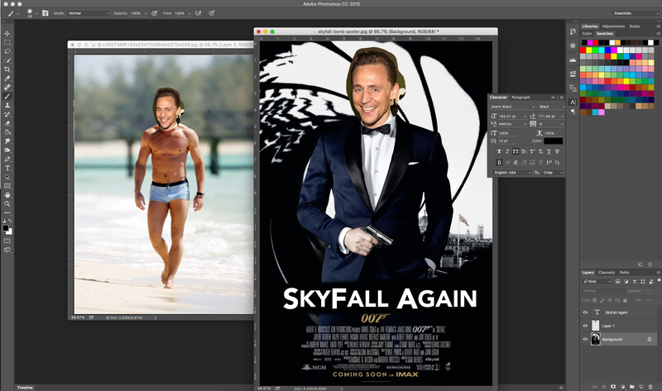Select the Rectangular Marquee tool
The width and height of the screenshot is (662, 391).
(x=7, y=42)
